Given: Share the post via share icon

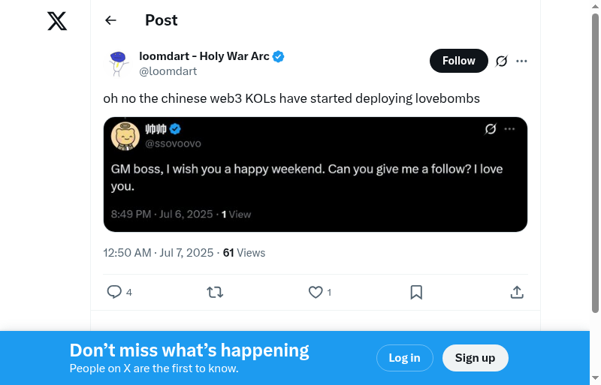Looking at the screenshot, I should tap(517, 292).
